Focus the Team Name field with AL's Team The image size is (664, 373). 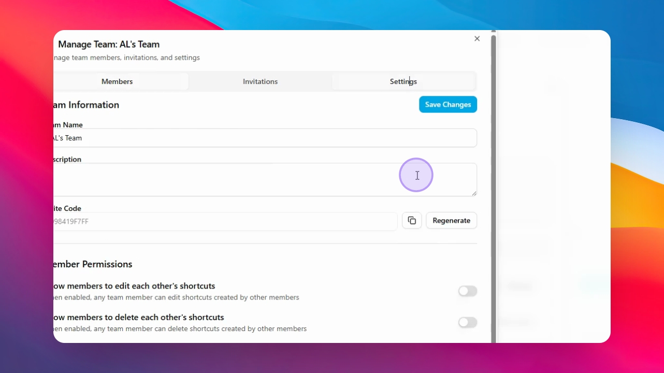click(265, 138)
